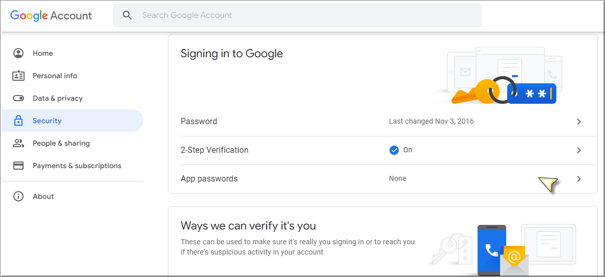Click the People & sharing icon

pyautogui.click(x=18, y=143)
